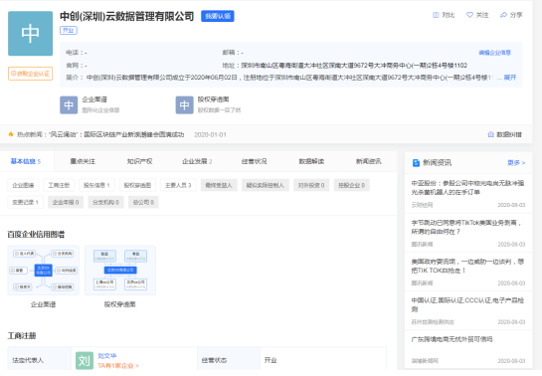Click the 疑似实际控制人 chip
Image resolution: width=542 pixels, height=376 pixels.
pos(266,185)
